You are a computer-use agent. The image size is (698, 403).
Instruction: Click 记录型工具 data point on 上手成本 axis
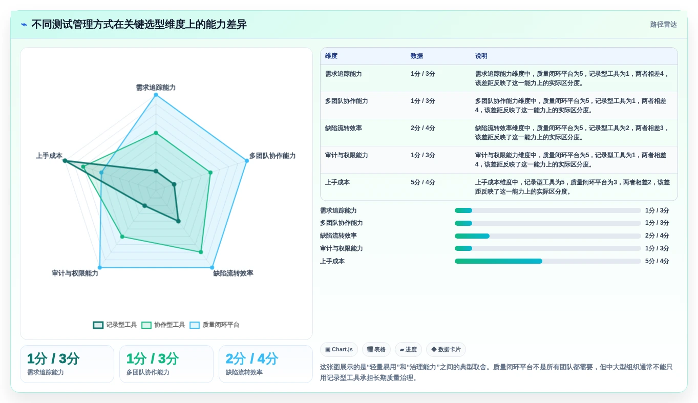pos(65,161)
